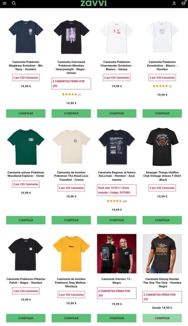This screenshot has width=188, height=326.
Task: Click Comprar under Disney Dumbo shirt
Action: (x=162, y=318)
